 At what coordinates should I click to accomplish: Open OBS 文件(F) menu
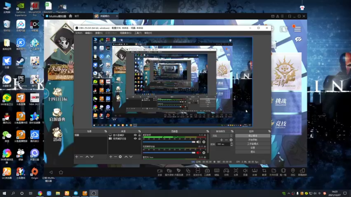pos(79,33)
